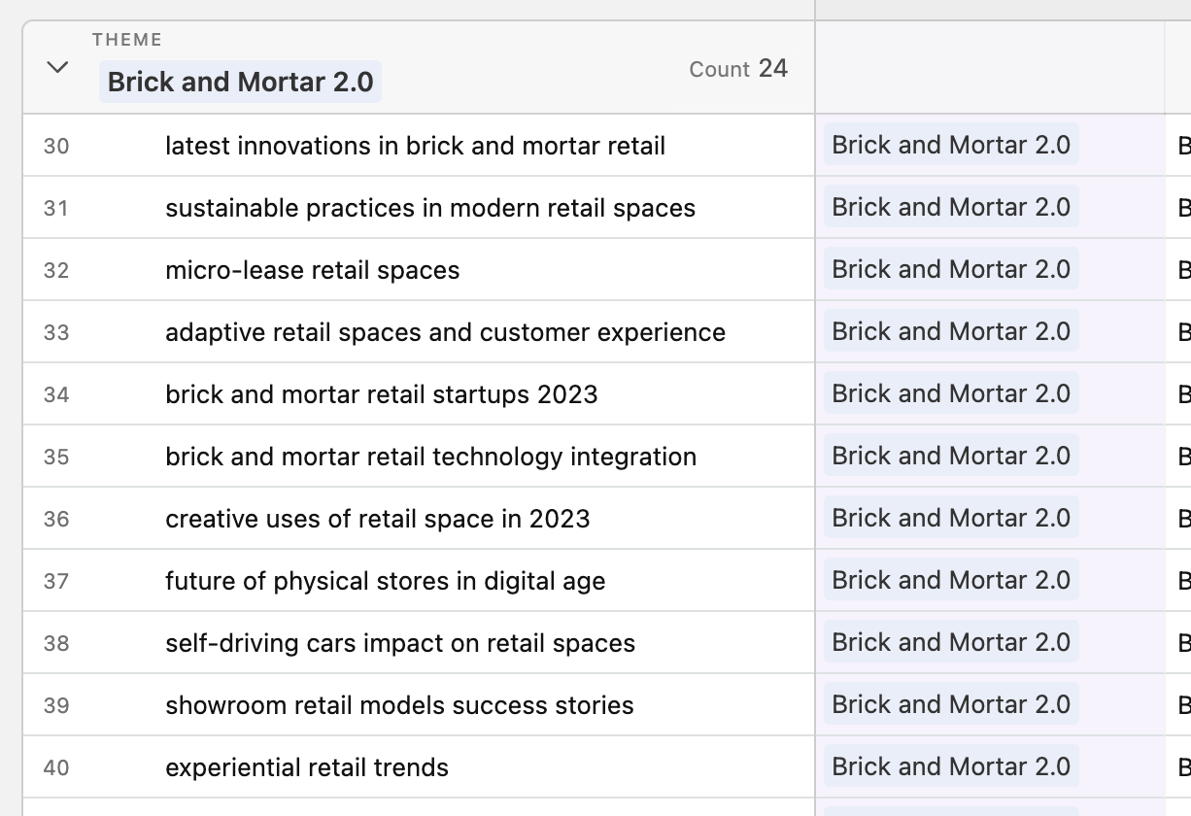Select 'future of physical stores in digital age'
The height and width of the screenshot is (816, 1191).
pyautogui.click(x=385, y=581)
